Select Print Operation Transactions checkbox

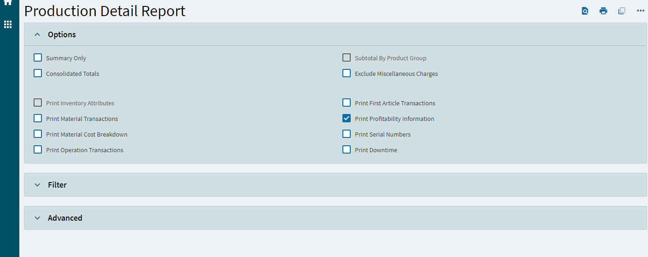point(38,150)
